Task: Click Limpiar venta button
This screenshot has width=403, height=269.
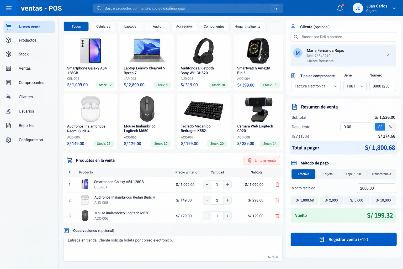Action: tap(262, 161)
